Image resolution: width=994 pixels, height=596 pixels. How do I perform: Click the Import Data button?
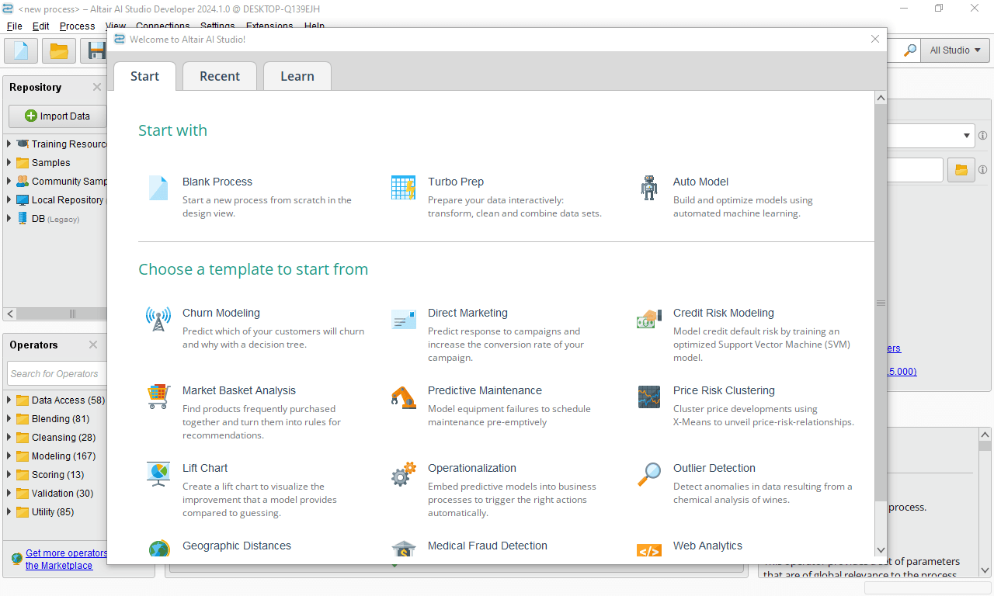click(57, 116)
